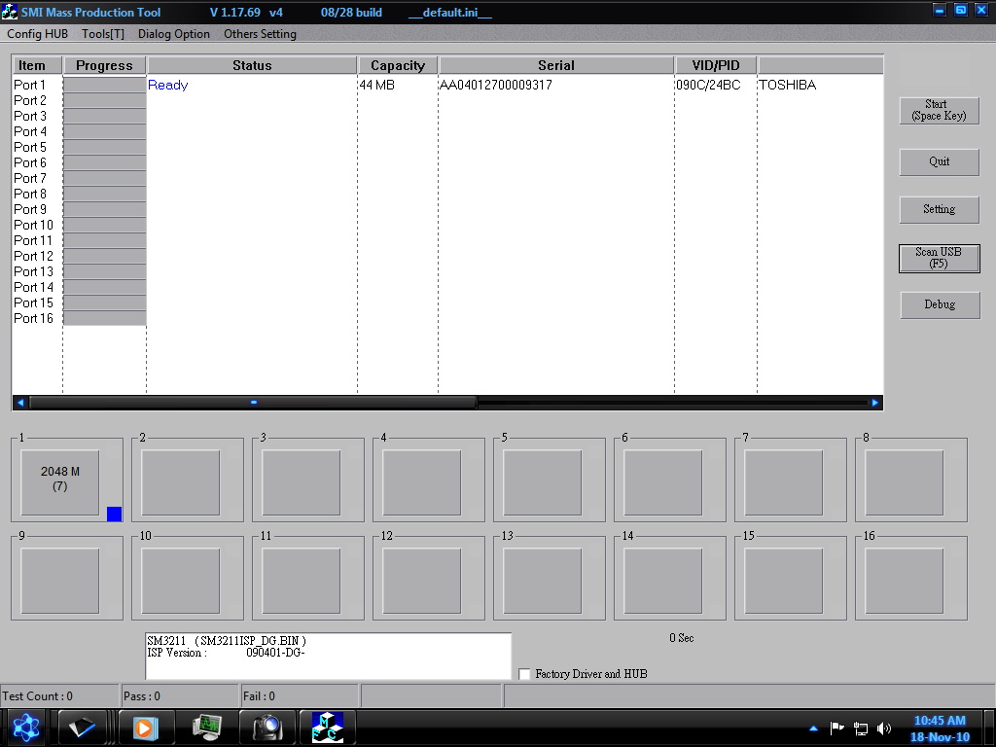The width and height of the screenshot is (996, 747).
Task: Select empty port slot 12
Action: pyautogui.click(x=422, y=581)
